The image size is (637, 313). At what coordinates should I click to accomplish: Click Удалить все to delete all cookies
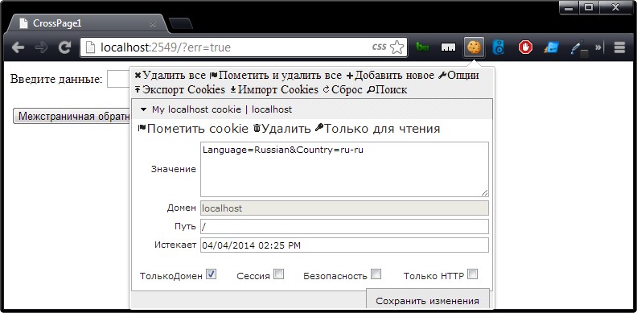pos(170,75)
